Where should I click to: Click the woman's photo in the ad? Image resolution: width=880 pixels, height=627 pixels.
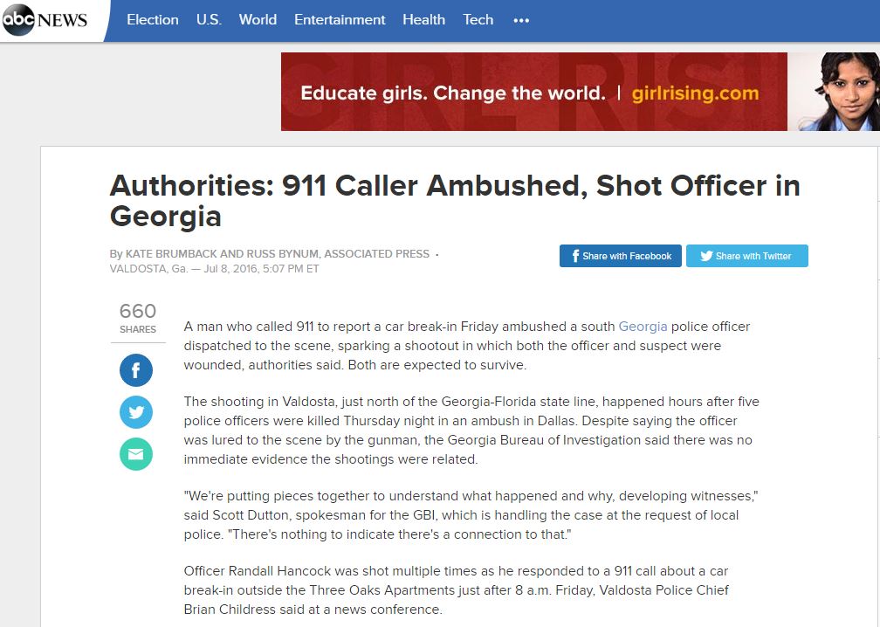[x=834, y=92]
